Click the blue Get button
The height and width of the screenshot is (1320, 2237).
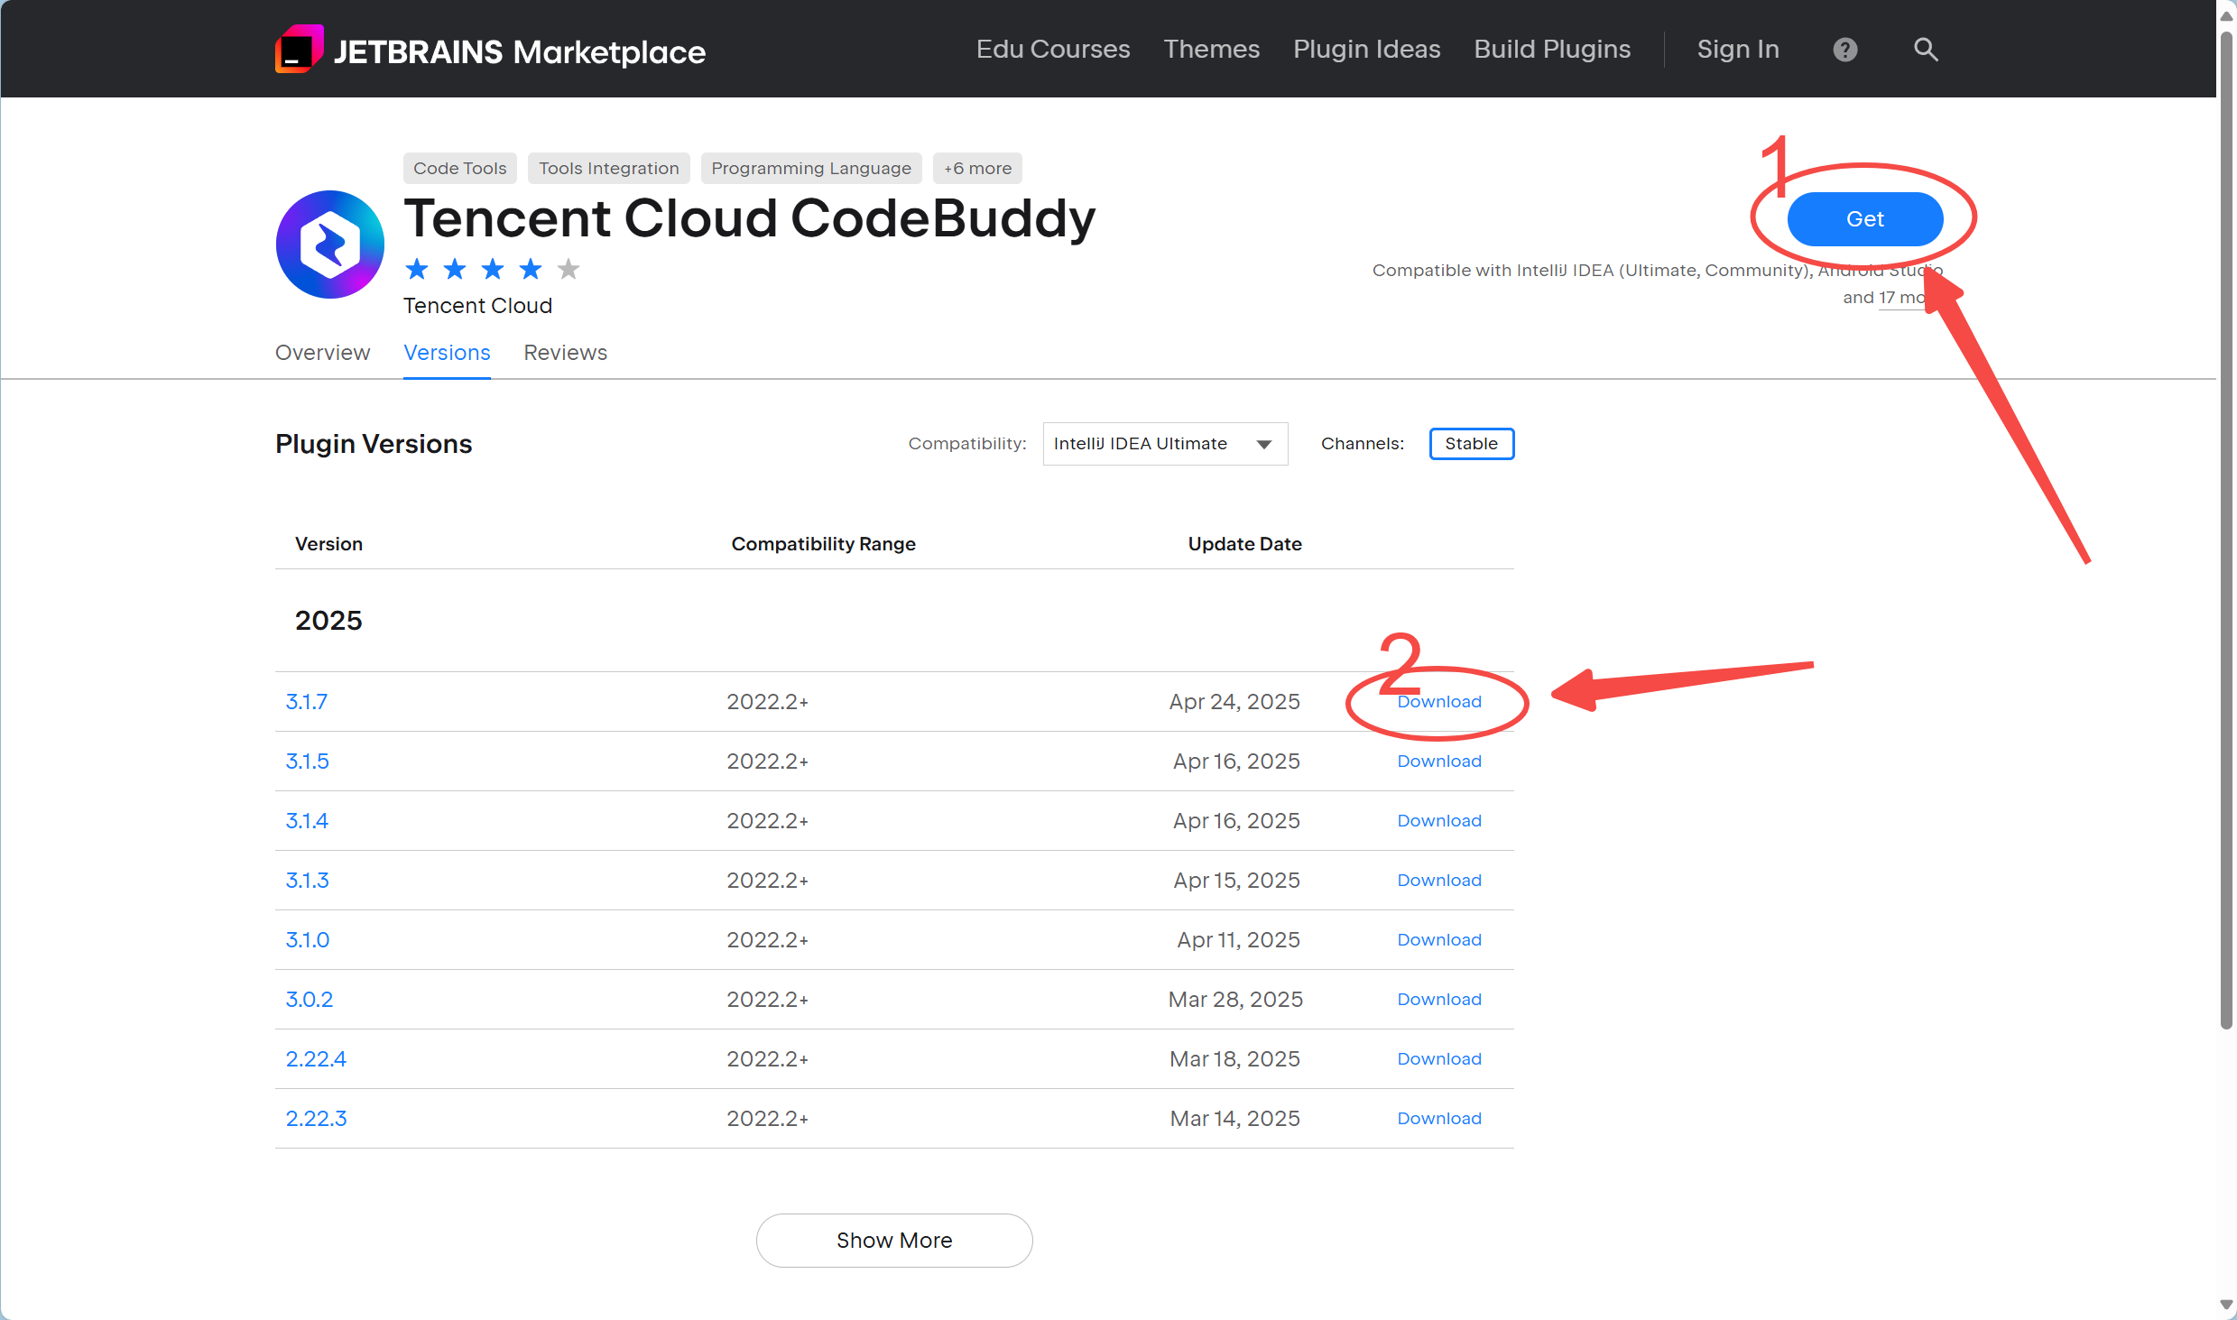[1864, 219]
